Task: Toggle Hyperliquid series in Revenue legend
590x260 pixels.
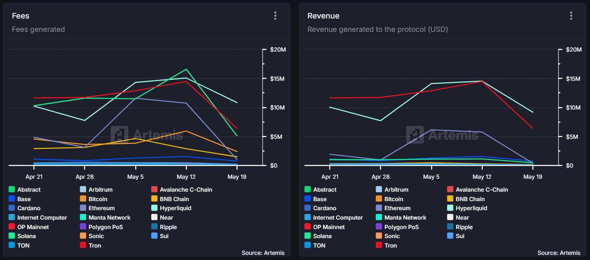Action: [467, 208]
